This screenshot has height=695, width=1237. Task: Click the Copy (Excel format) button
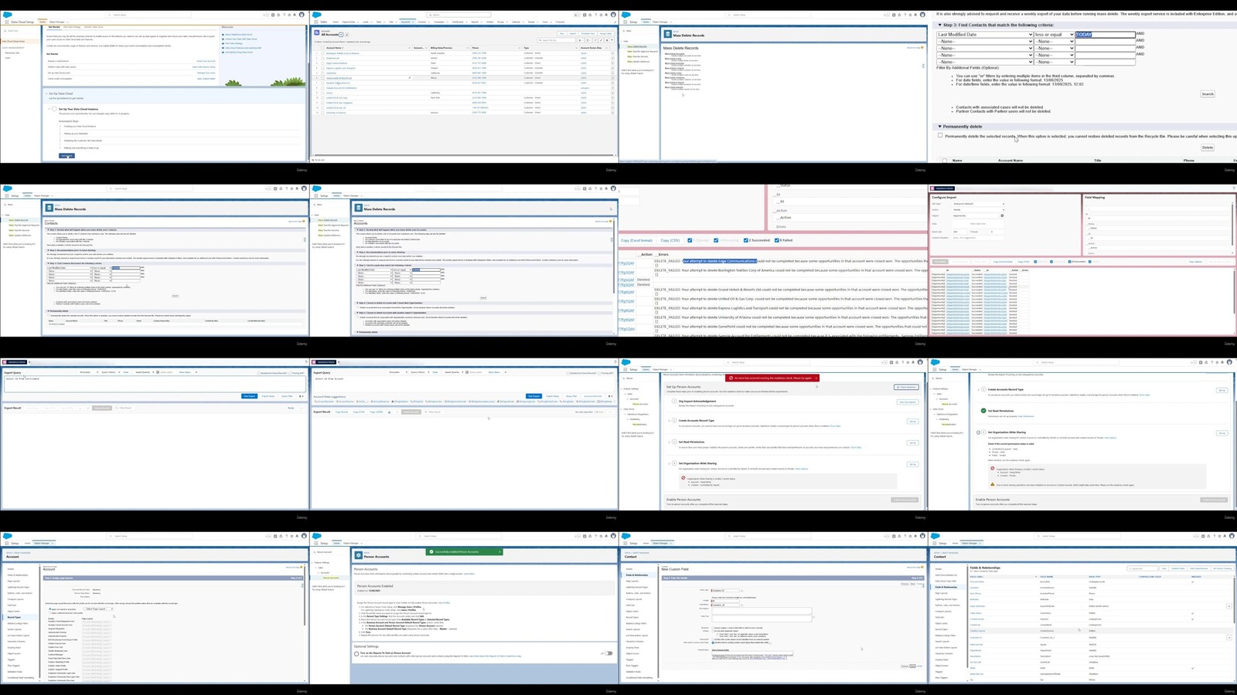click(x=637, y=240)
